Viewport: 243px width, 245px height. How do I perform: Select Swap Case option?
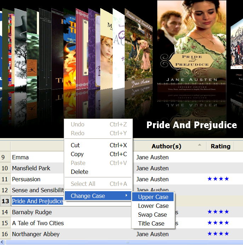point(153,215)
